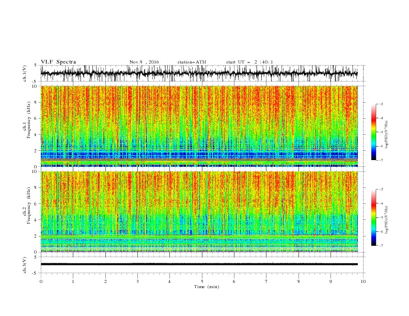Click the ch.2 spectrogram panel
Screen dimensions: 409x316
pyautogui.click(x=199, y=212)
